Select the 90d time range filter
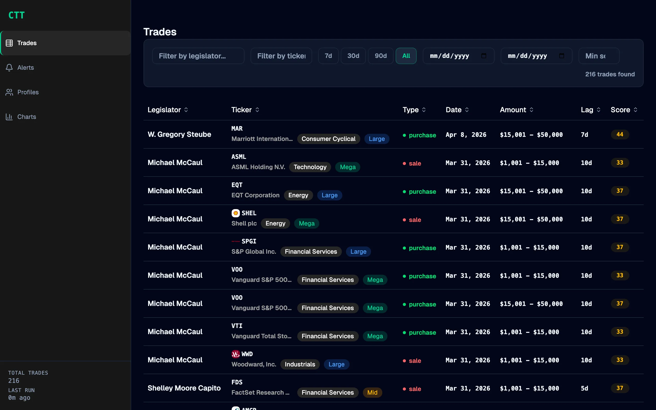Viewport: 656px width, 410px height. 381,56
